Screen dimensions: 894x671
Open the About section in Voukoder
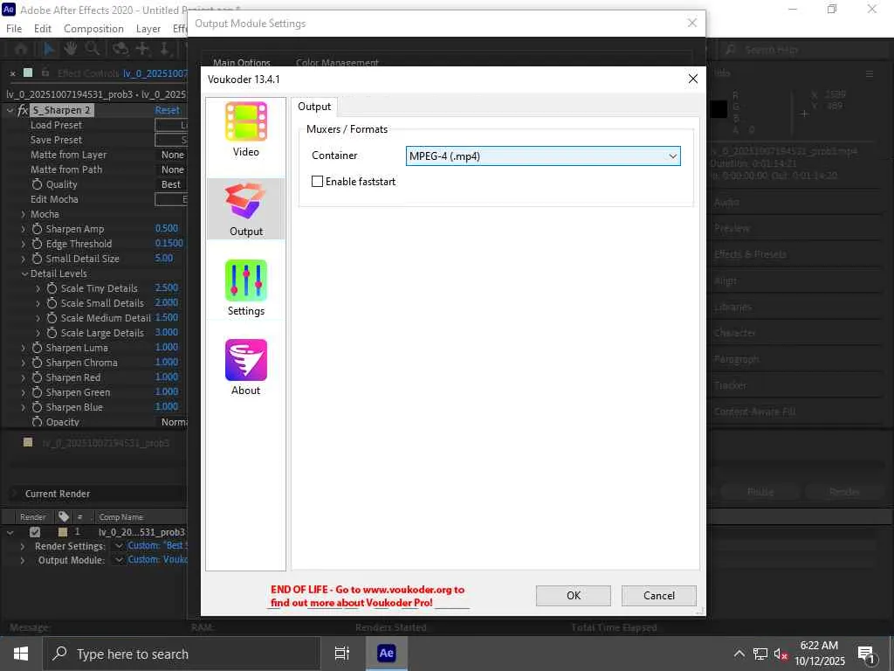(245, 367)
